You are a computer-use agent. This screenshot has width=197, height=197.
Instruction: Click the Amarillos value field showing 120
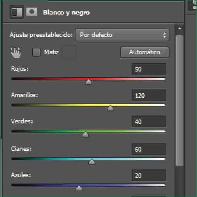(149, 95)
